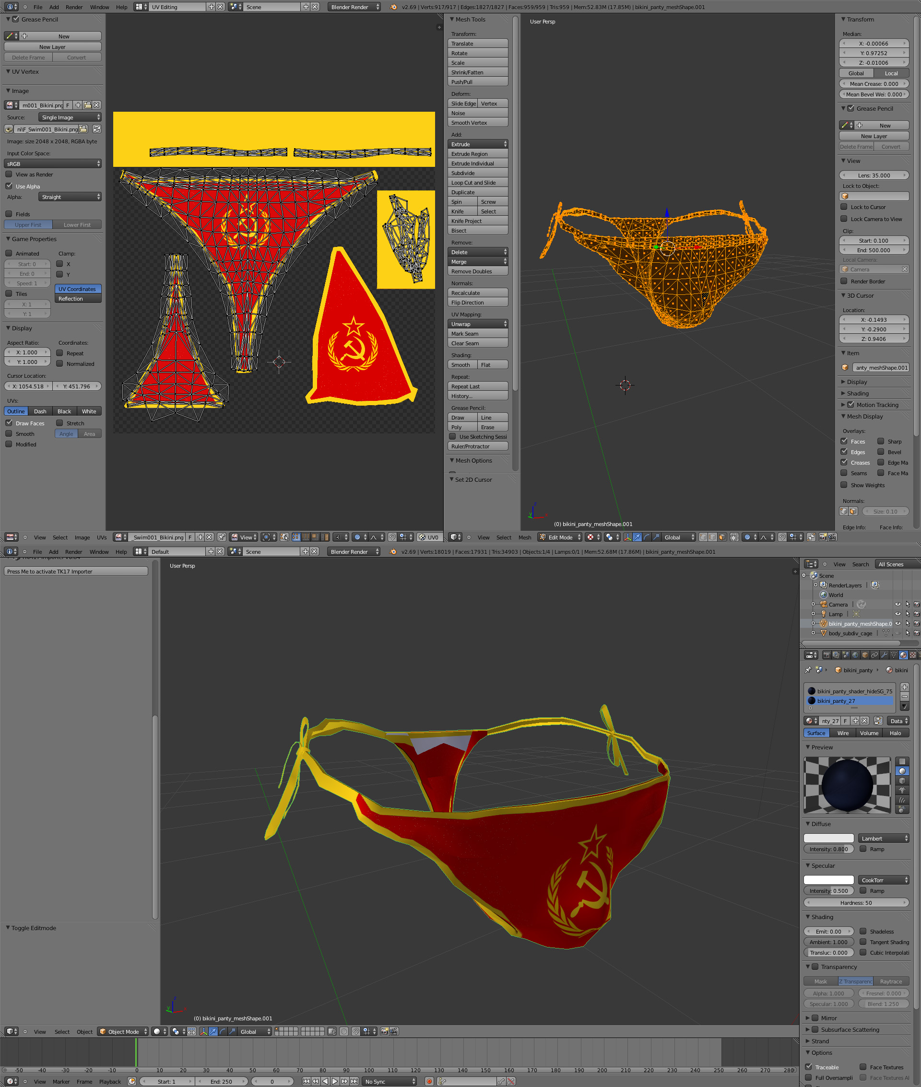Click the pin image icon in upper UV editor header

[222, 537]
